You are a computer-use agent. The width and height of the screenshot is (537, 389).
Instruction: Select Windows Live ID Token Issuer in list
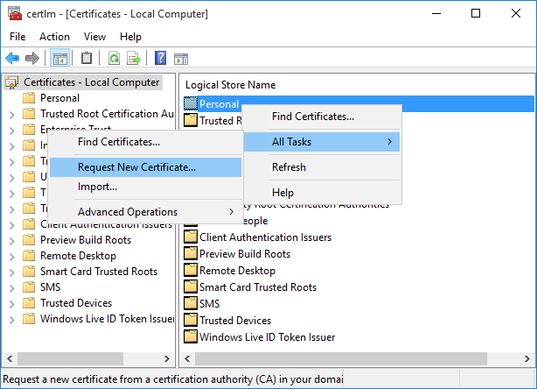(x=267, y=337)
